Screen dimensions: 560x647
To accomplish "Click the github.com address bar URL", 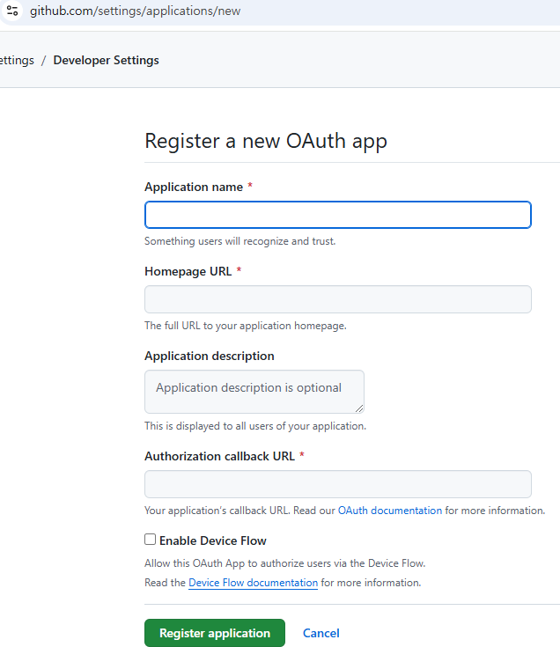I will pyautogui.click(x=135, y=11).
